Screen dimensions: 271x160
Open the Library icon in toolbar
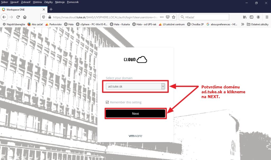(245, 17)
